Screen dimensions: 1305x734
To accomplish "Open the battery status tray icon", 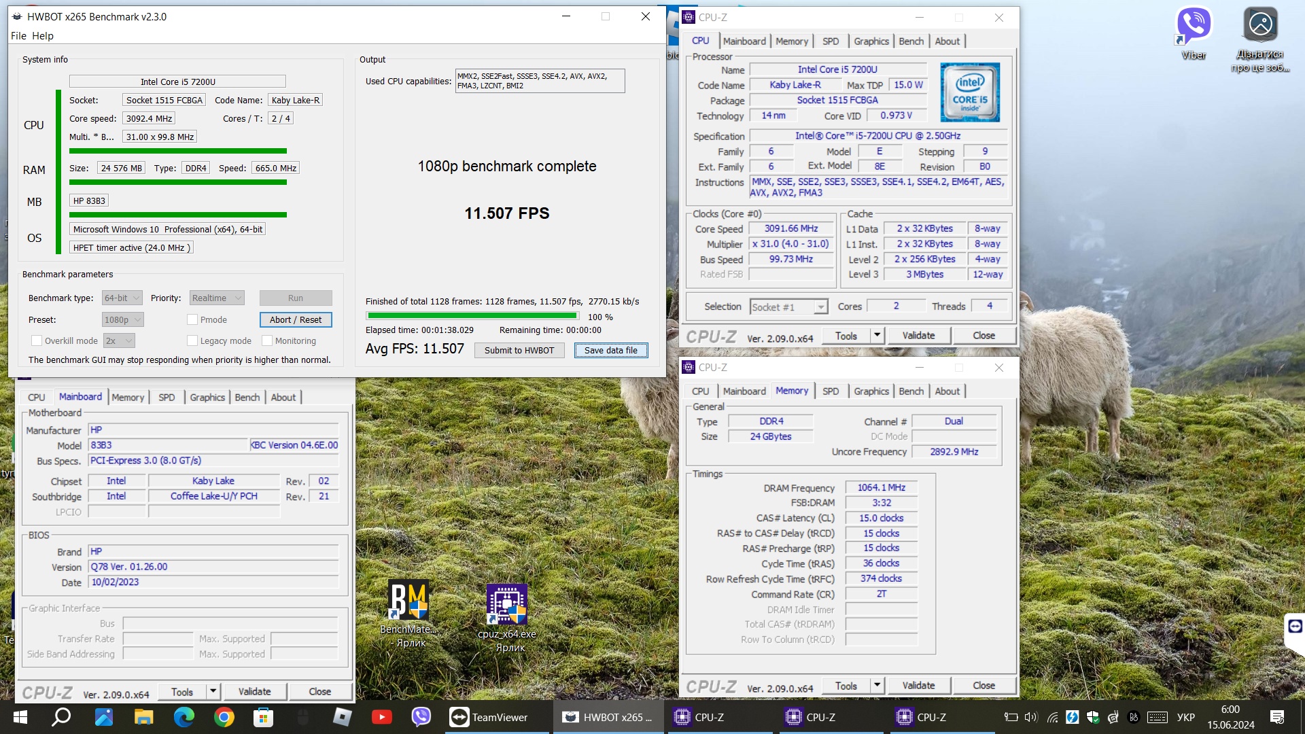I will 1011,717.
